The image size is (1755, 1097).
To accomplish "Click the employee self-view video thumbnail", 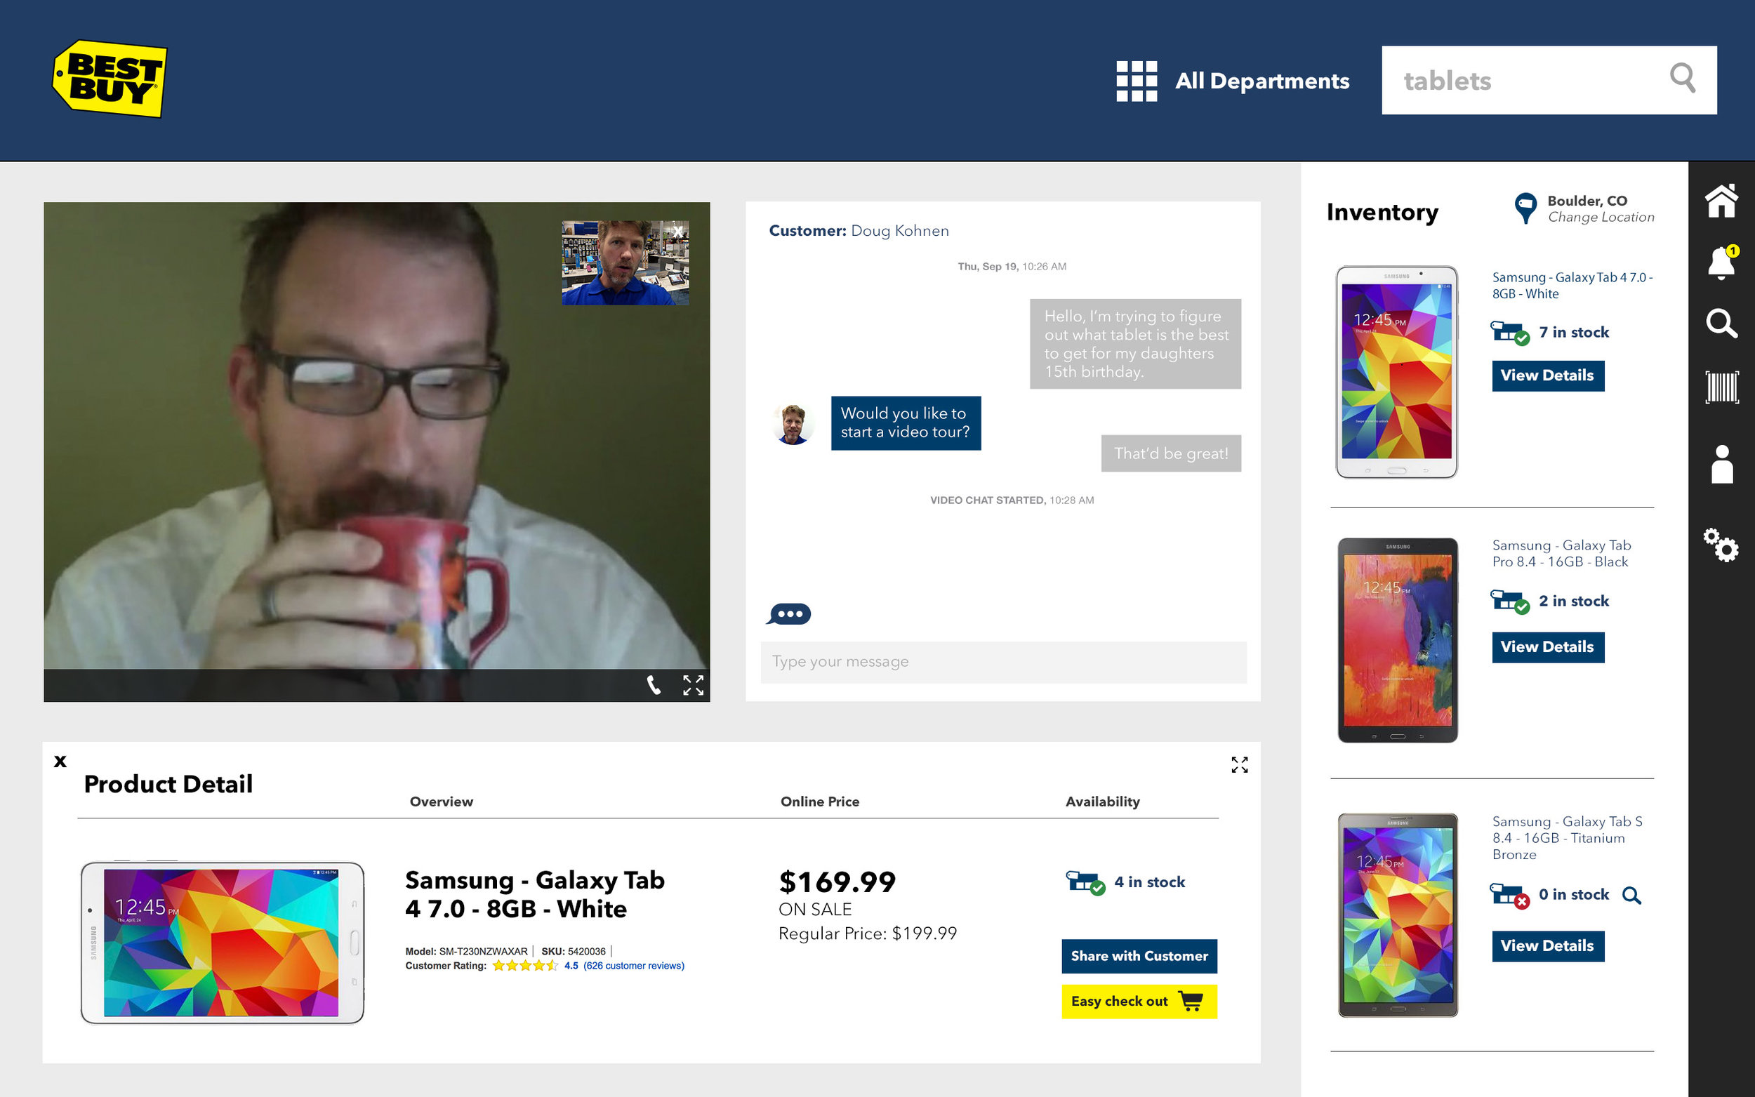I will coord(625,262).
